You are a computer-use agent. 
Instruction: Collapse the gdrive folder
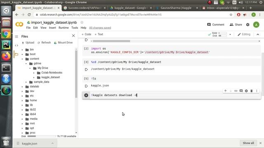(26, 64)
